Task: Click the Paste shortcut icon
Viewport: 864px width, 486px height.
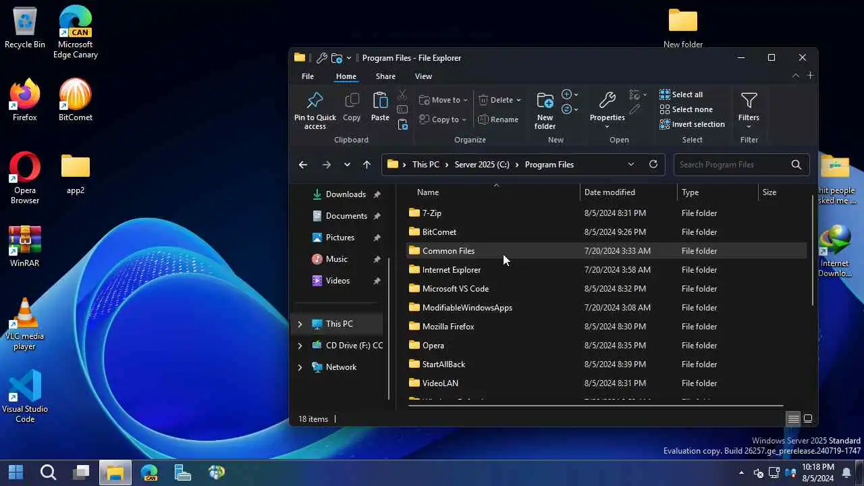Action: 402,124
